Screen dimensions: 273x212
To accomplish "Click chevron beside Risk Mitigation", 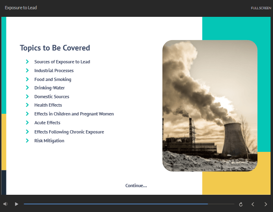I will tap(27, 141).
